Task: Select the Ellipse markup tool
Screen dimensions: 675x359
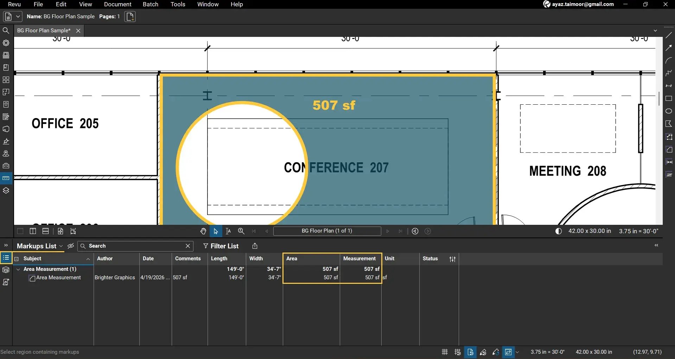Action: click(x=669, y=111)
